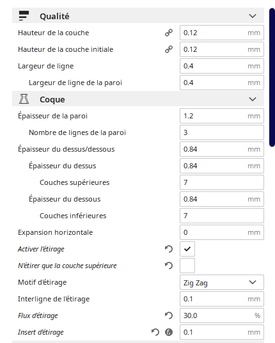
Task: Reset N'étirer que la couche supérieure setting
Action: [x=169, y=266]
